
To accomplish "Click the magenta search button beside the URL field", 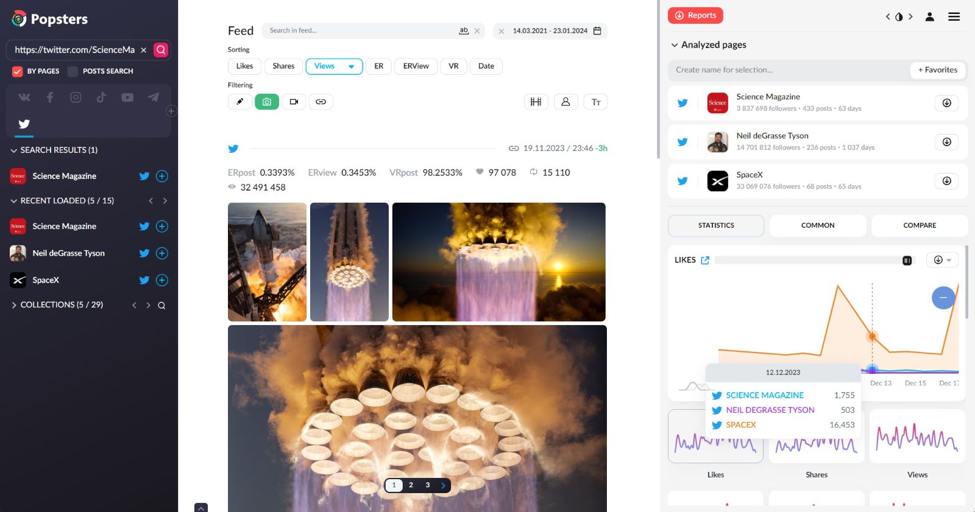I will tap(161, 50).
